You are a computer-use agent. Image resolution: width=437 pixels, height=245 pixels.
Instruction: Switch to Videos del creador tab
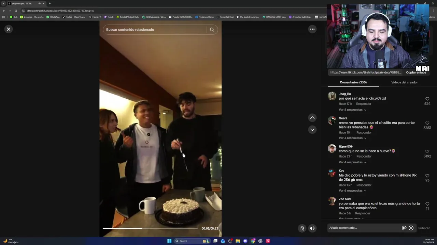click(x=404, y=82)
